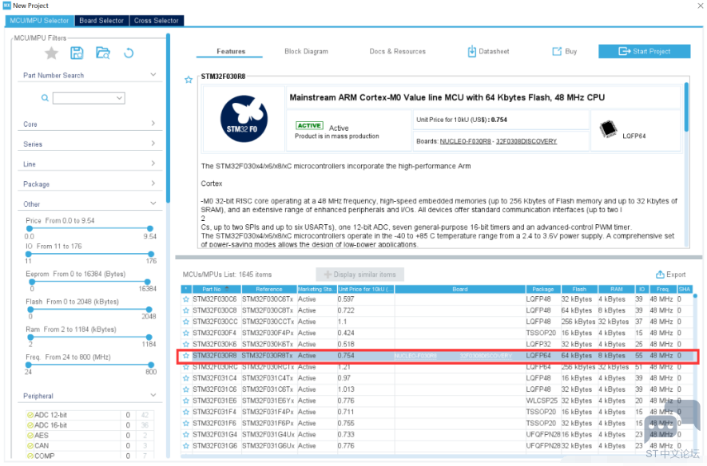Open the Block Diagram tab
707x466 pixels.
(306, 51)
